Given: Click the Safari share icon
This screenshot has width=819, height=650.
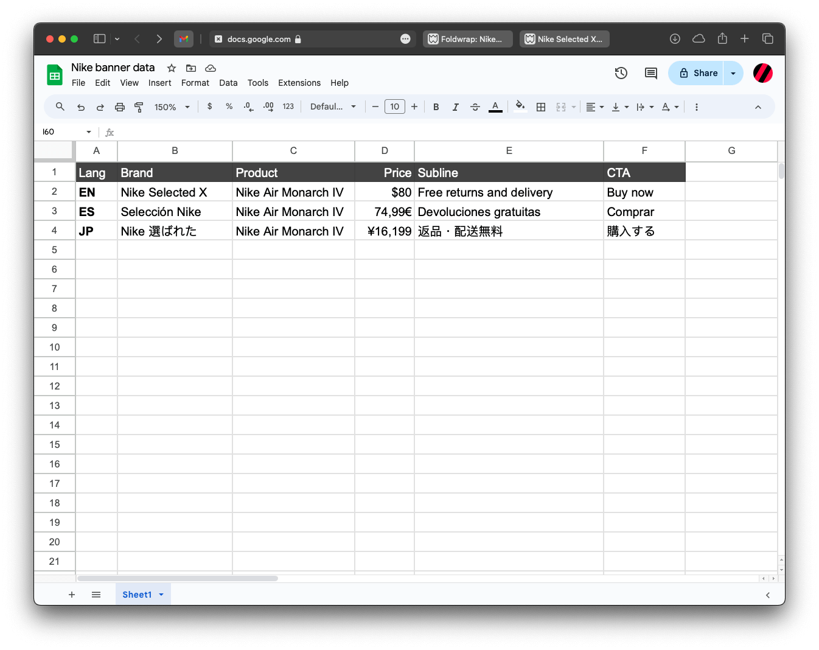Looking at the screenshot, I should [x=722, y=38].
